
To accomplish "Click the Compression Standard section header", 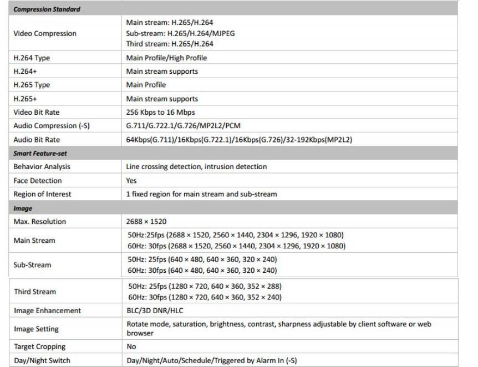I will pos(47,9).
